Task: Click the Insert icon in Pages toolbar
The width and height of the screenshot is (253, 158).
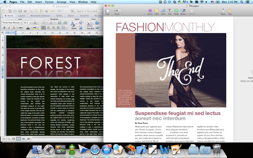Action: point(150,11)
